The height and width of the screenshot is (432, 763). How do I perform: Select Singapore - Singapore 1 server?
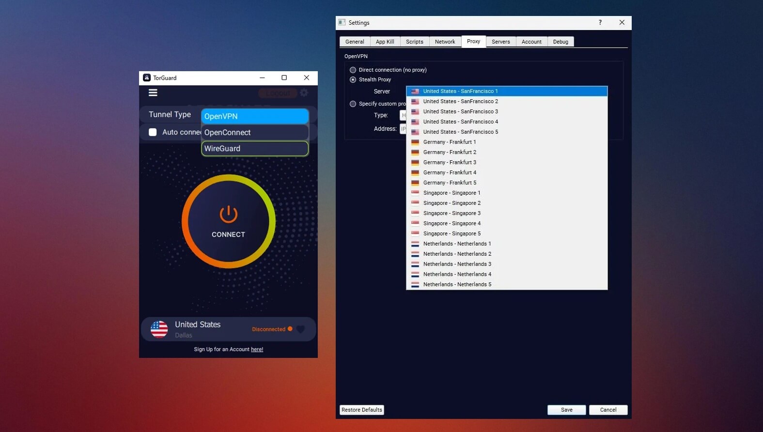(x=507, y=193)
